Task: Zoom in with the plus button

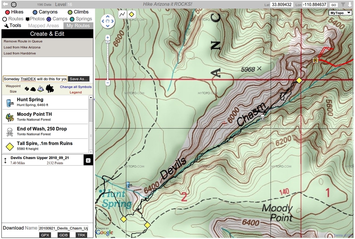Action: tap(108, 38)
